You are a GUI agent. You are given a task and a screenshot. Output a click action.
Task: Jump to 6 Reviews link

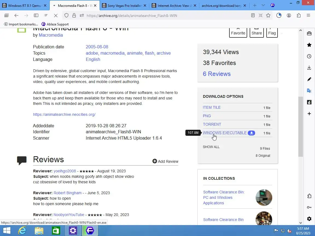(x=217, y=74)
